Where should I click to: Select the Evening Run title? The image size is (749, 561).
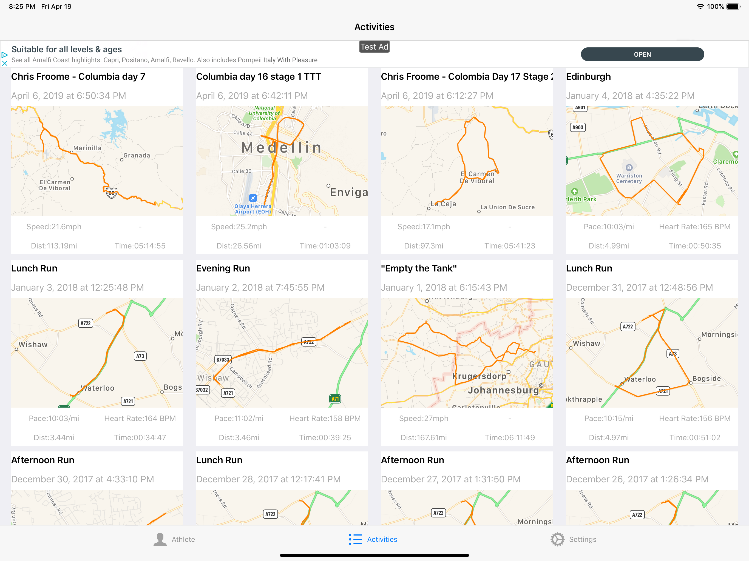tap(223, 268)
